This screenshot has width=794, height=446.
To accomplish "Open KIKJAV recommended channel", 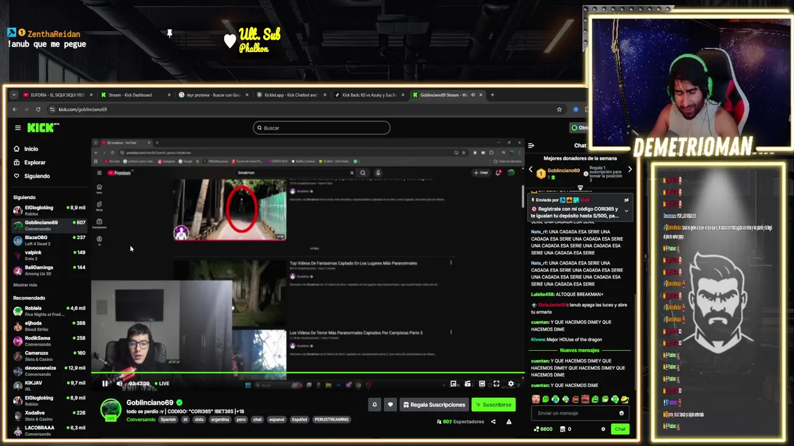I will [49, 385].
